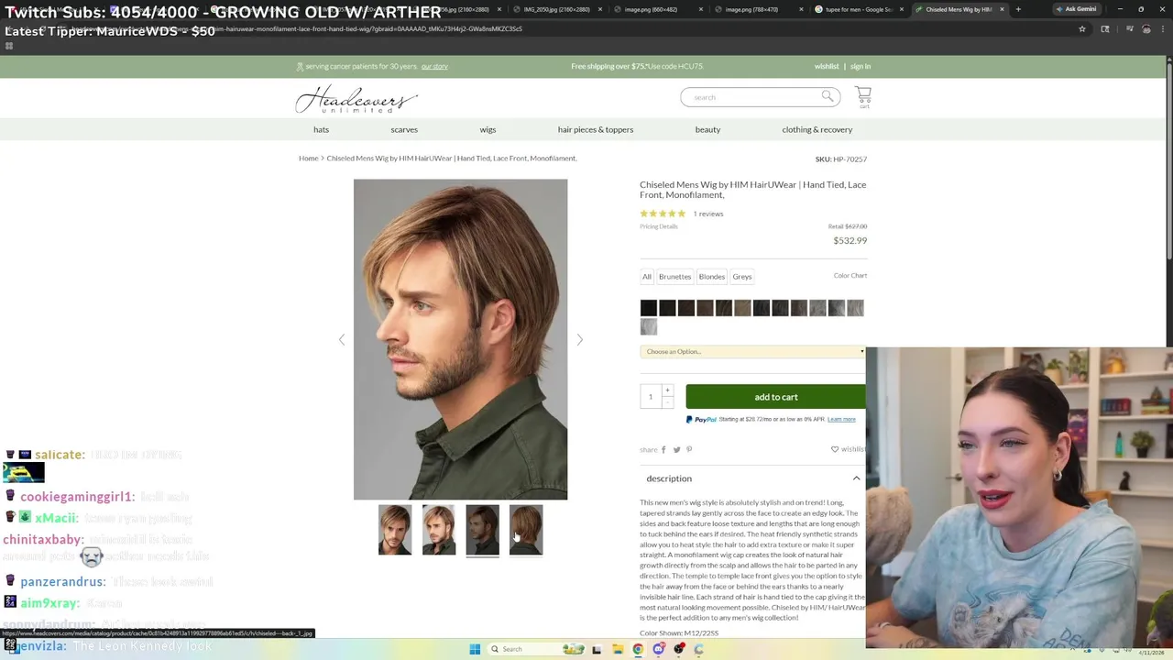Show previous product image arrow
The height and width of the screenshot is (660, 1173).
pos(342,339)
